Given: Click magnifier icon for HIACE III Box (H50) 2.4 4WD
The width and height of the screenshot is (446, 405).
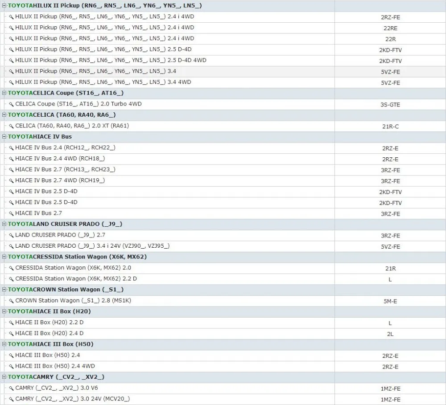Looking at the screenshot, I should (x=11, y=366).
